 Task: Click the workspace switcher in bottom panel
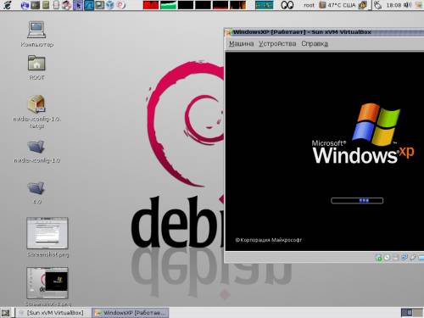click(411, 313)
